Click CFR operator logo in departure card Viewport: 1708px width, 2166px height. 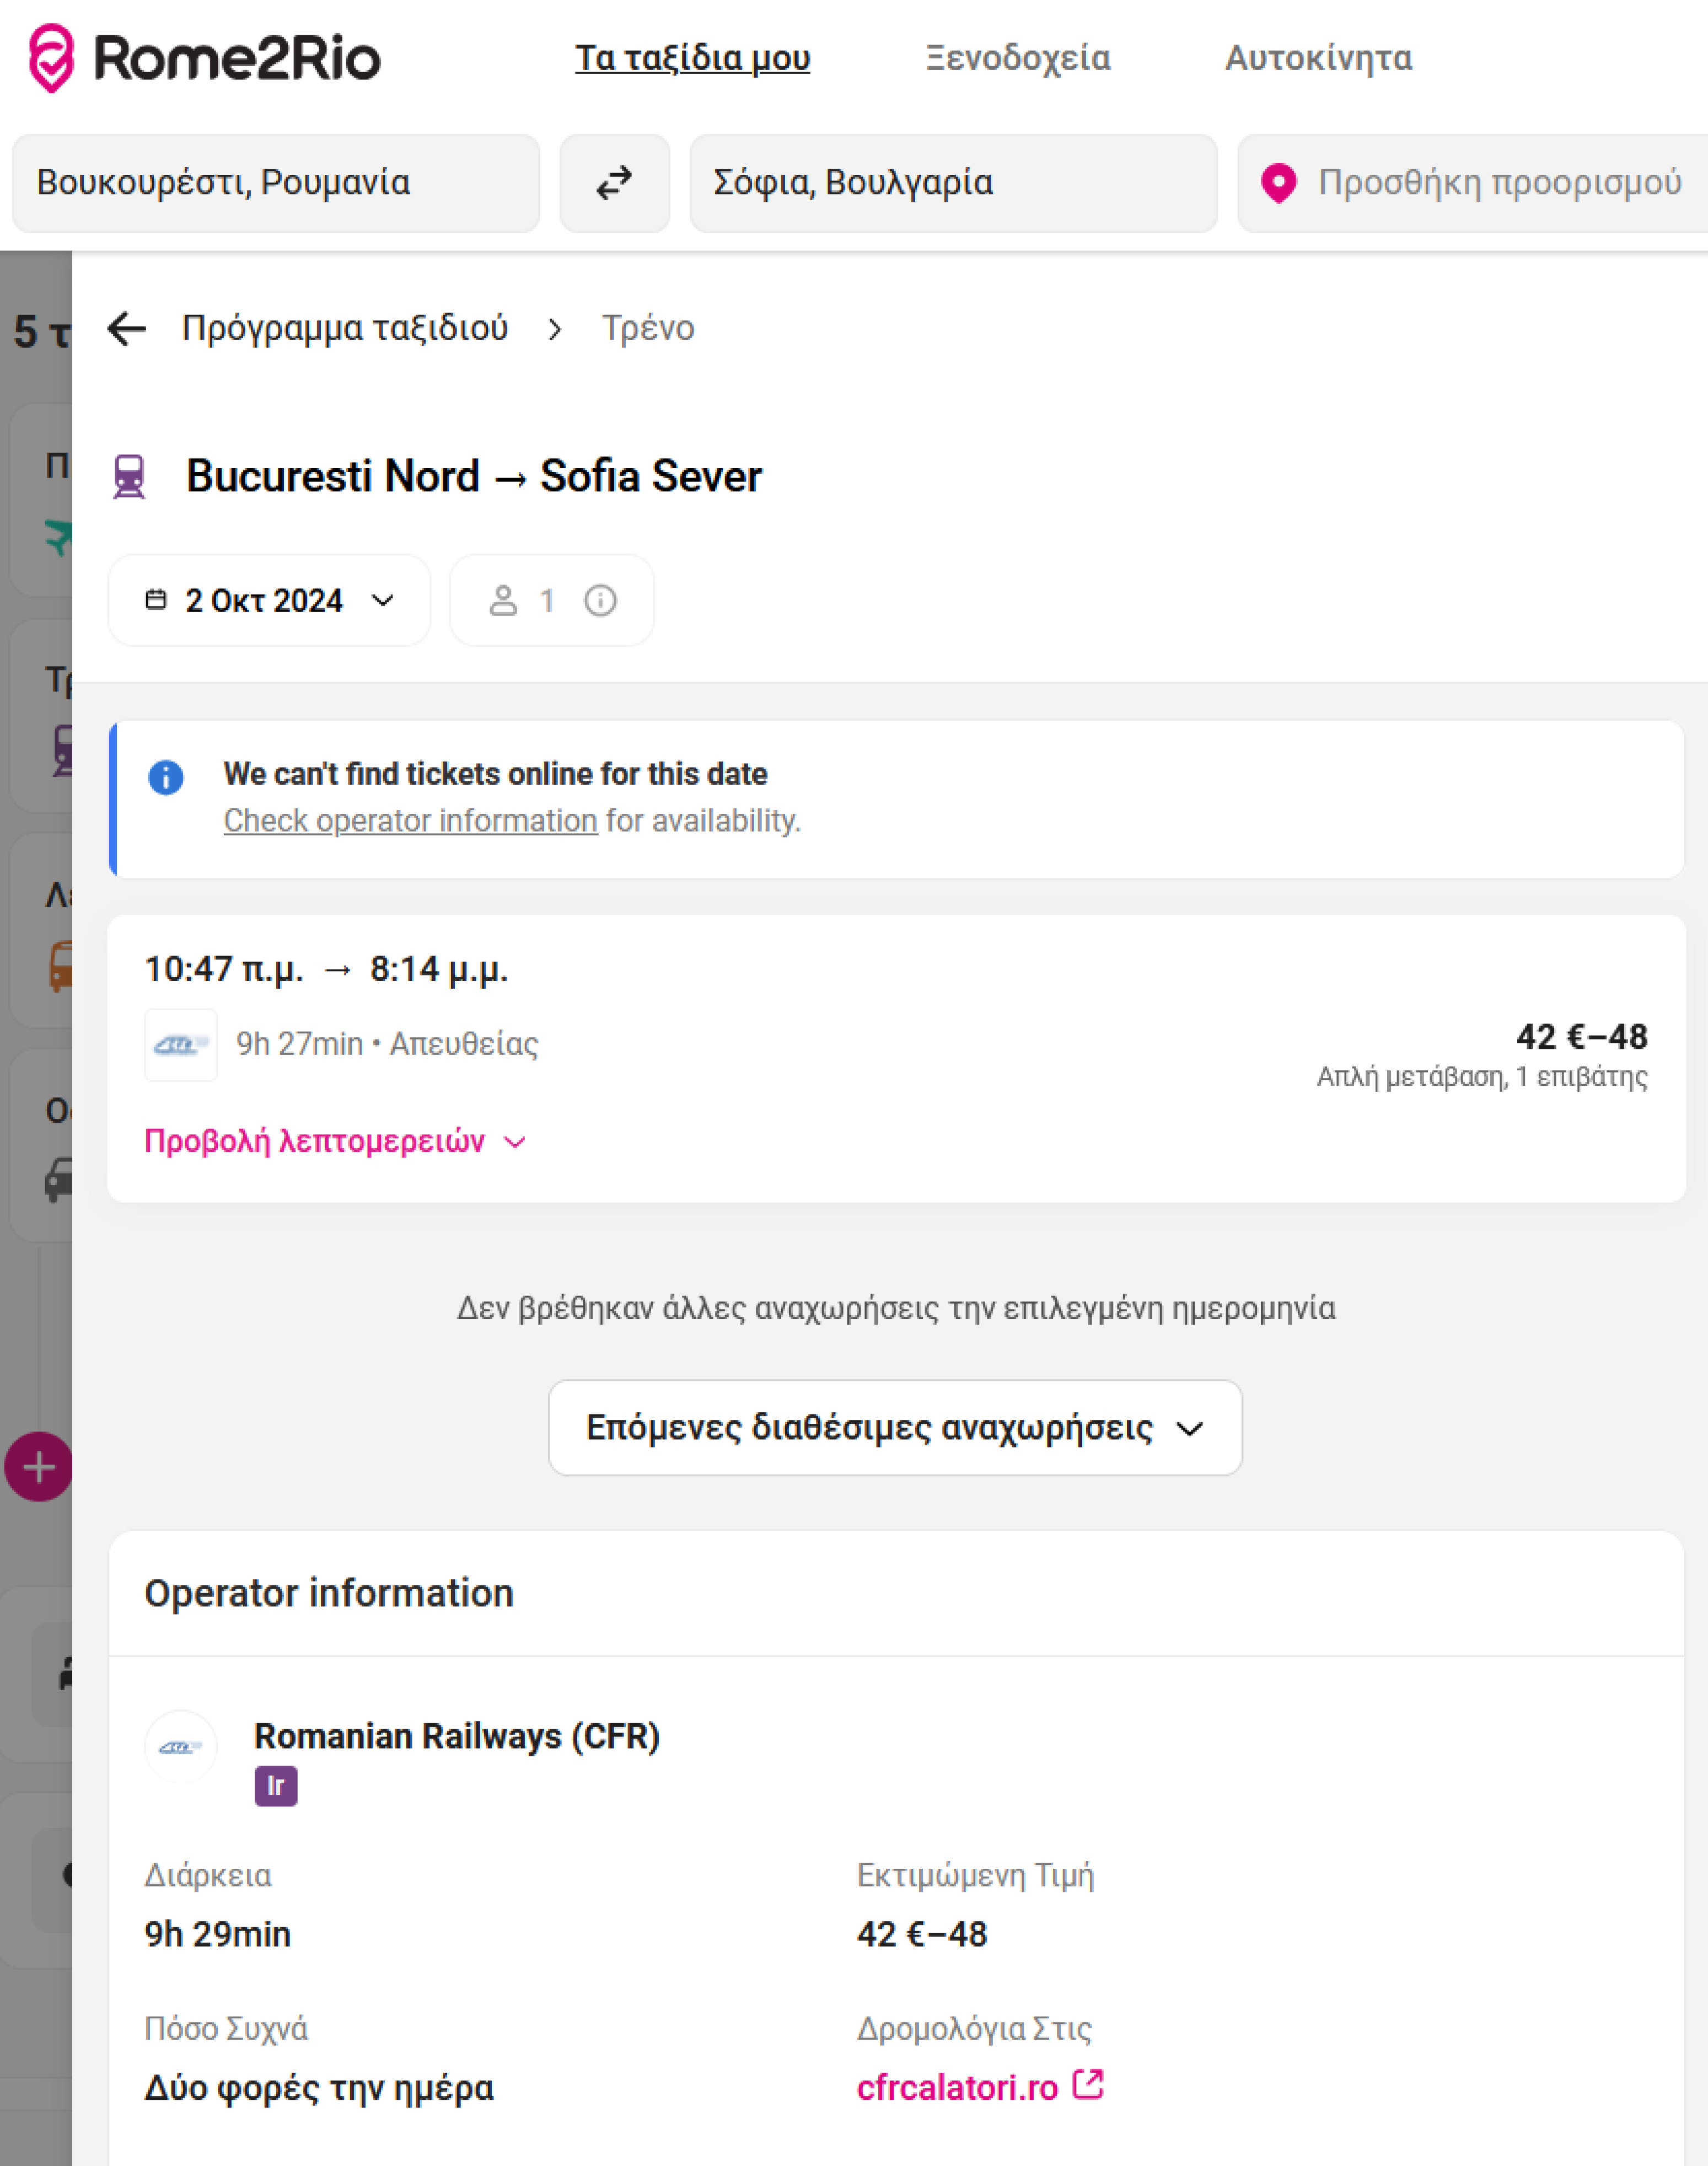(181, 1045)
